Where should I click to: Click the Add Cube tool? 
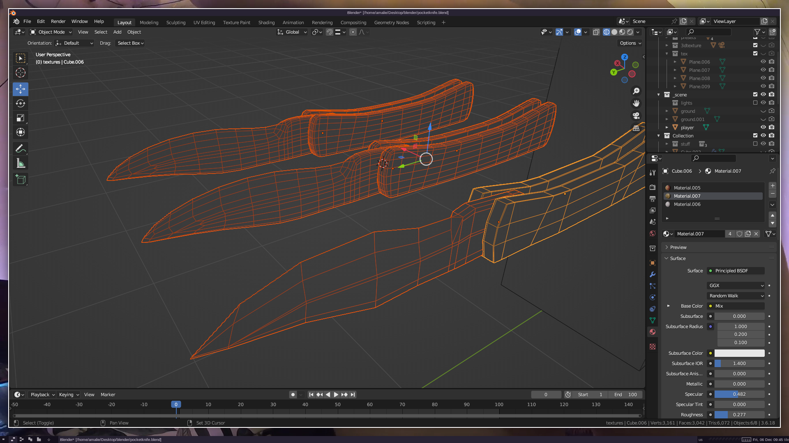click(x=21, y=179)
